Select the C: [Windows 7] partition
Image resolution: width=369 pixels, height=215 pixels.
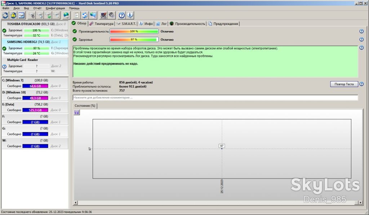(35, 83)
